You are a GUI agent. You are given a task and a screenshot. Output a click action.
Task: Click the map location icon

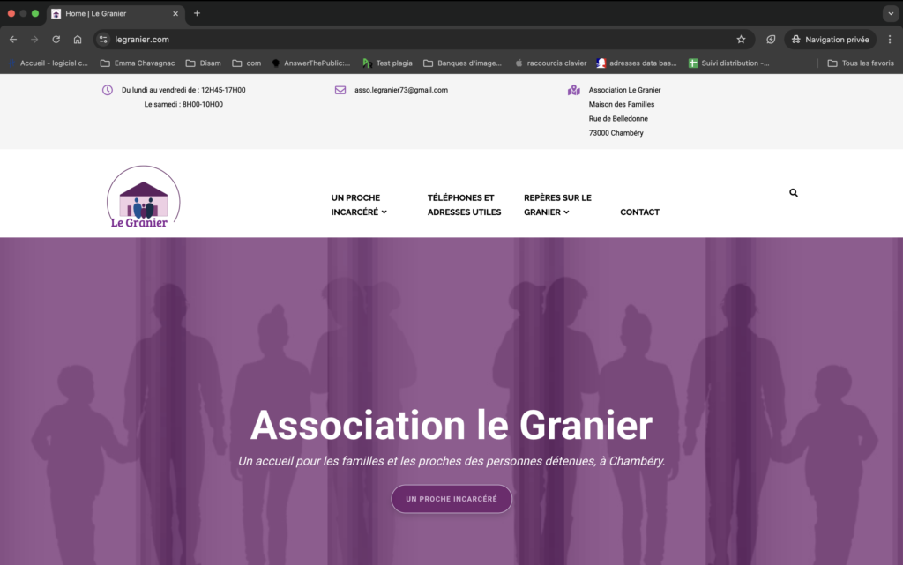573,90
